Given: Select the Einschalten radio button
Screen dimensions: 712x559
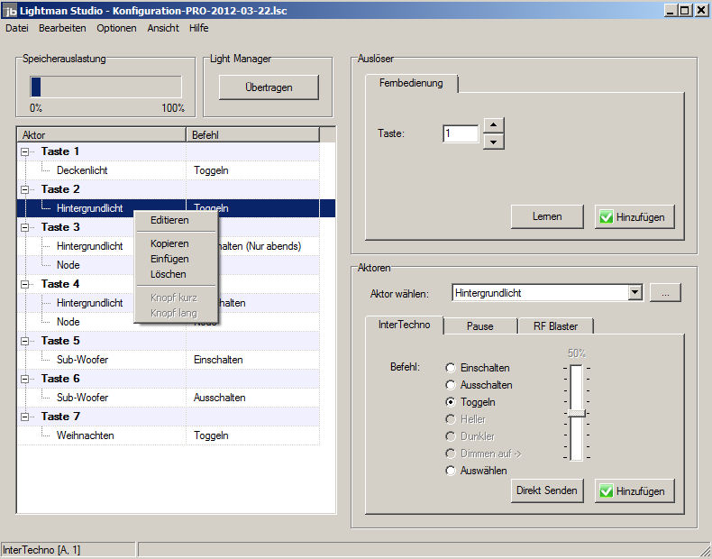Looking at the screenshot, I should point(451,368).
